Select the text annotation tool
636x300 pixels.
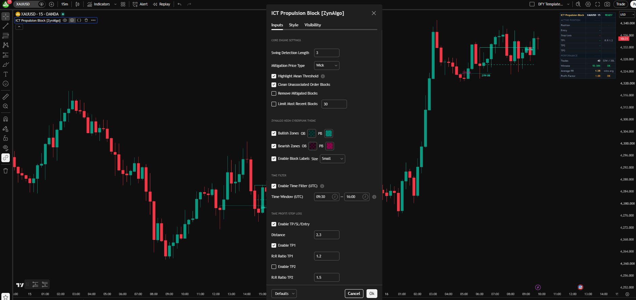(5, 74)
